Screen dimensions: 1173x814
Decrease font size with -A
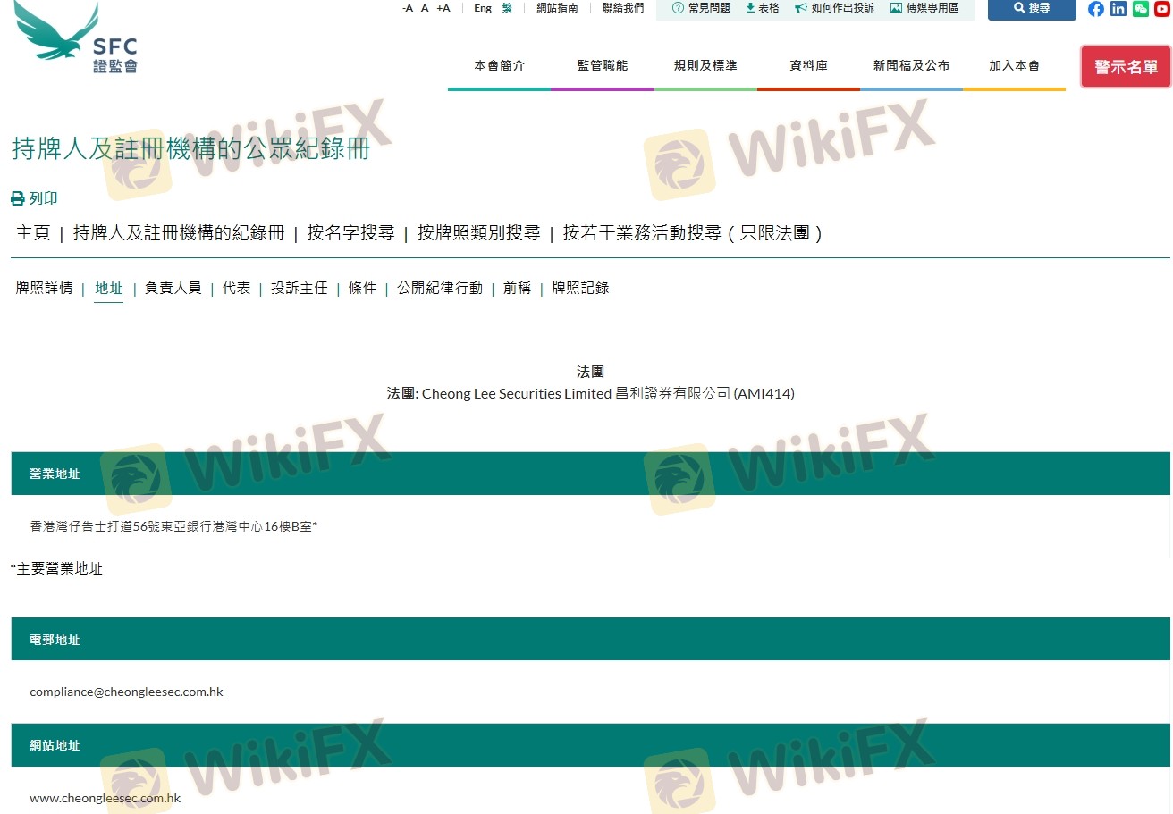pos(408,8)
